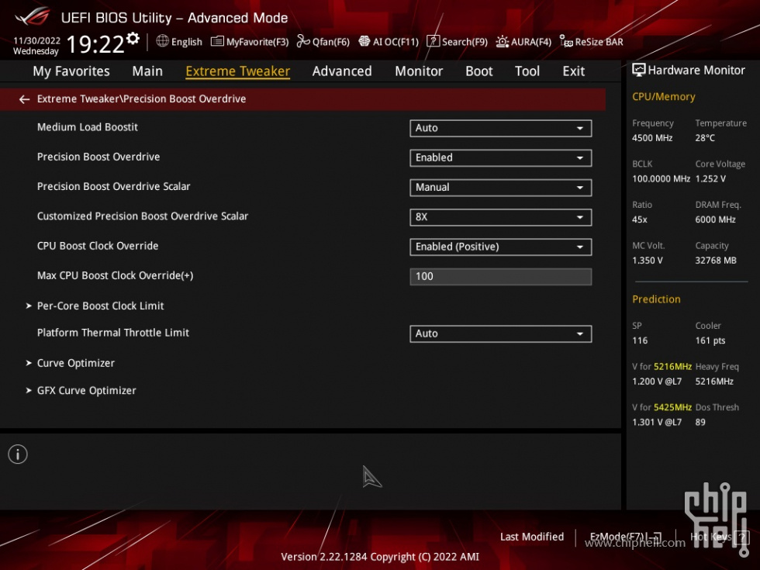Click 1.252 V core voltage value
This screenshot has width=760, height=570.
(710, 178)
